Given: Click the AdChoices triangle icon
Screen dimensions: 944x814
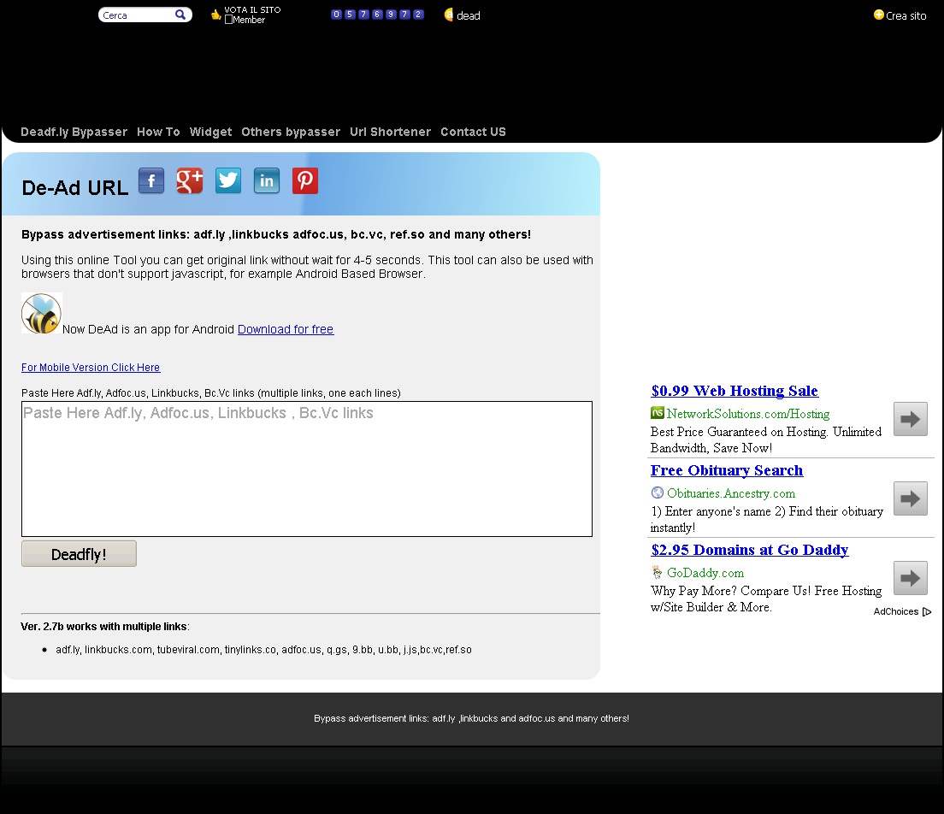Looking at the screenshot, I should click(x=927, y=611).
